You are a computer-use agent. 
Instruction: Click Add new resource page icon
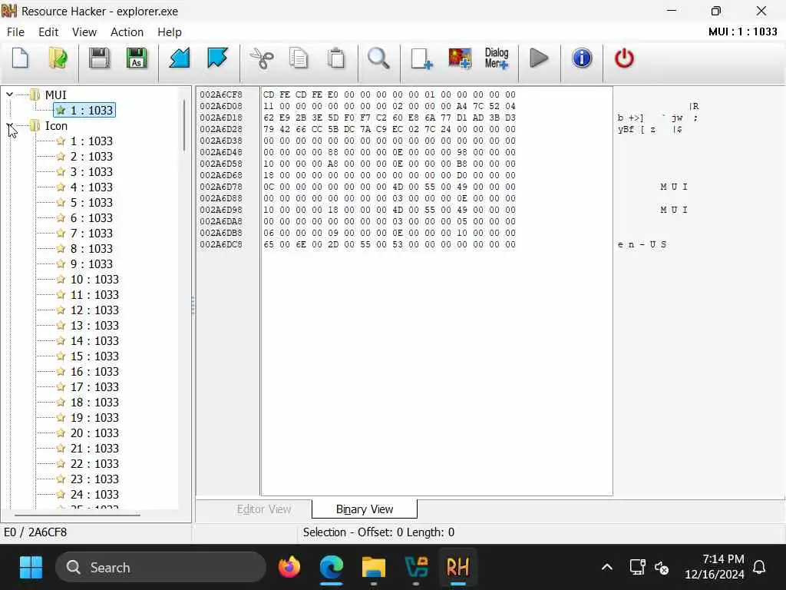click(x=421, y=58)
